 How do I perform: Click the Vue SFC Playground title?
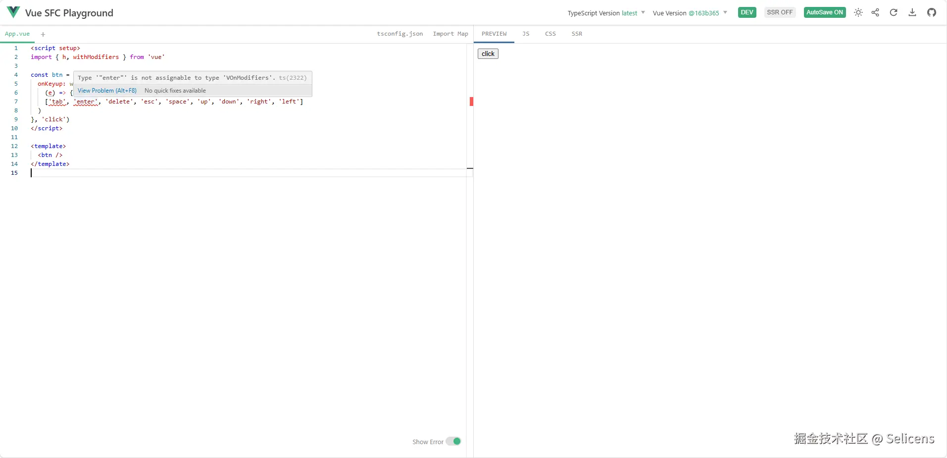coord(69,13)
